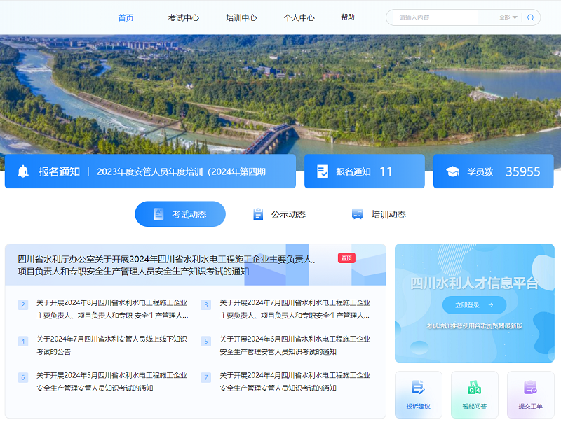Select the 考试动态 tab
Screen dimensions: 561x422
180,214
